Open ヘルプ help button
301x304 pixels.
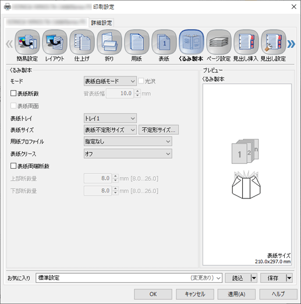[278, 294]
